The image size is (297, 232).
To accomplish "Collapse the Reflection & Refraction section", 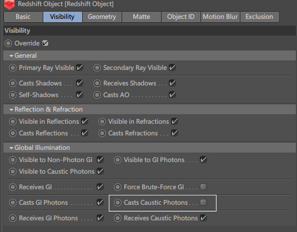I will pyautogui.click(x=11, y=109).
